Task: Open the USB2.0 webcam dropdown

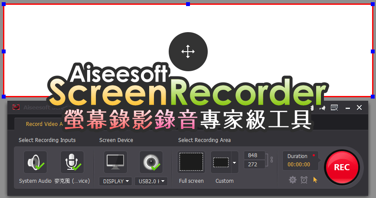Action: 151,181
